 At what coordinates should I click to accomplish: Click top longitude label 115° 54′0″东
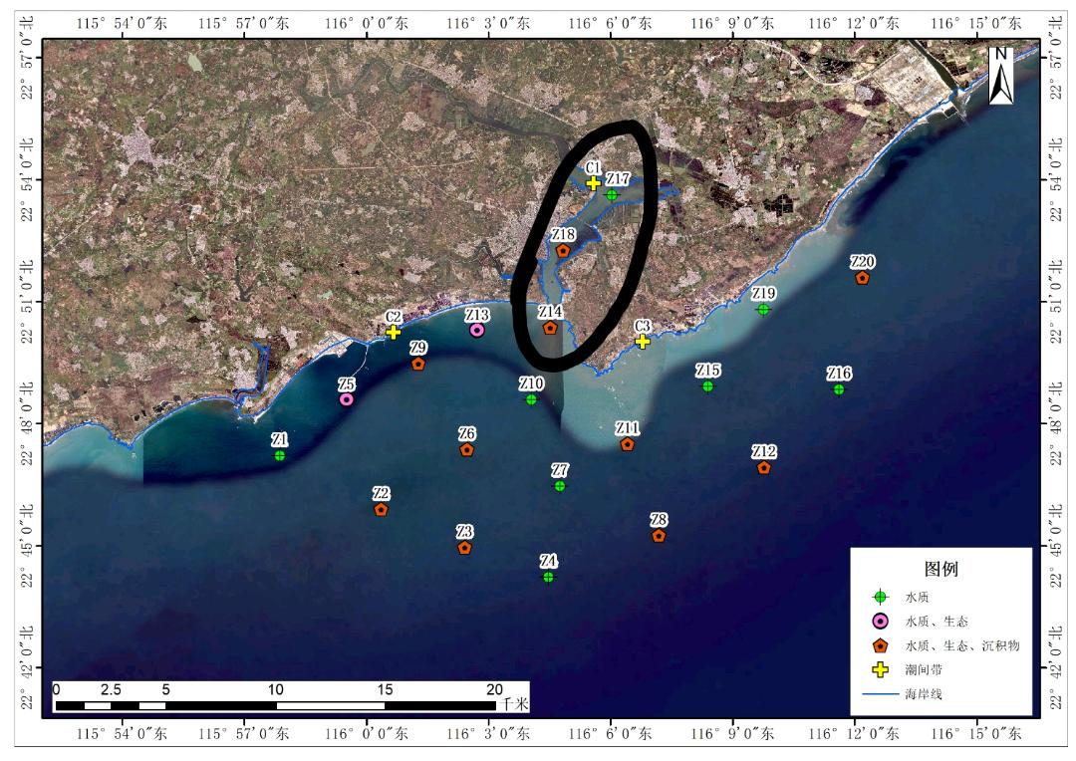pos(122,23)
